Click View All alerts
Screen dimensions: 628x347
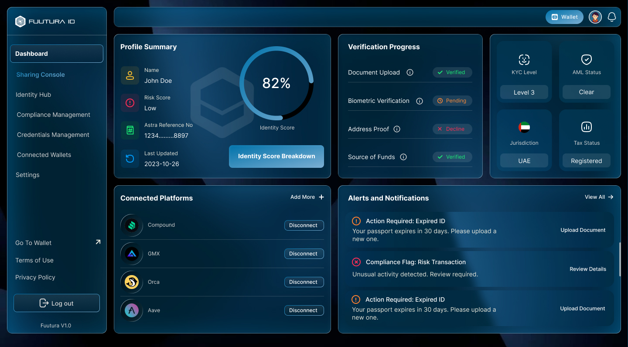tap(599, 197)
